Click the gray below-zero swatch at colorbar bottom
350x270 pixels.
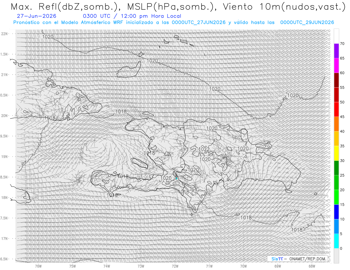tap(336, 255)
